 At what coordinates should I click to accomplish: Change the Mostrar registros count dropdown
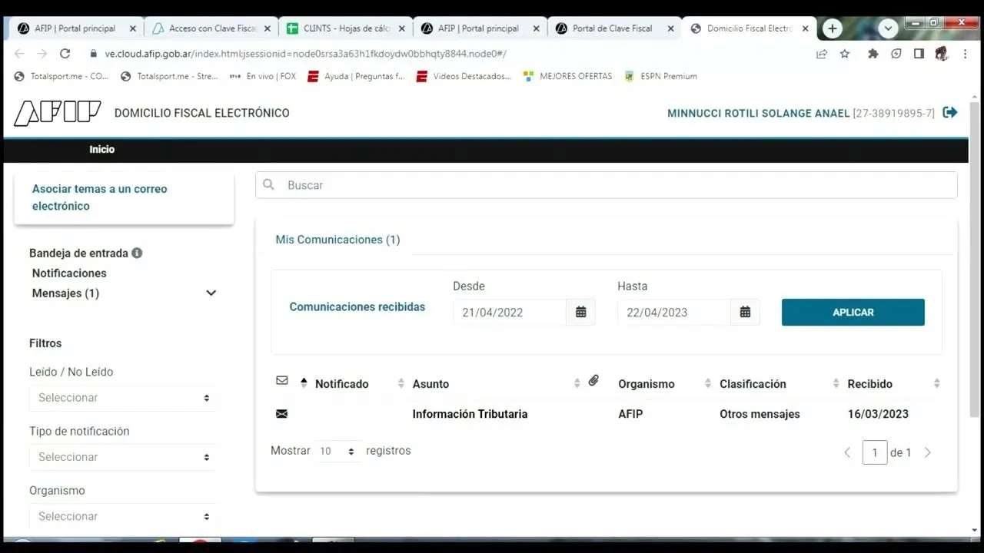click(x=337, y=452)
